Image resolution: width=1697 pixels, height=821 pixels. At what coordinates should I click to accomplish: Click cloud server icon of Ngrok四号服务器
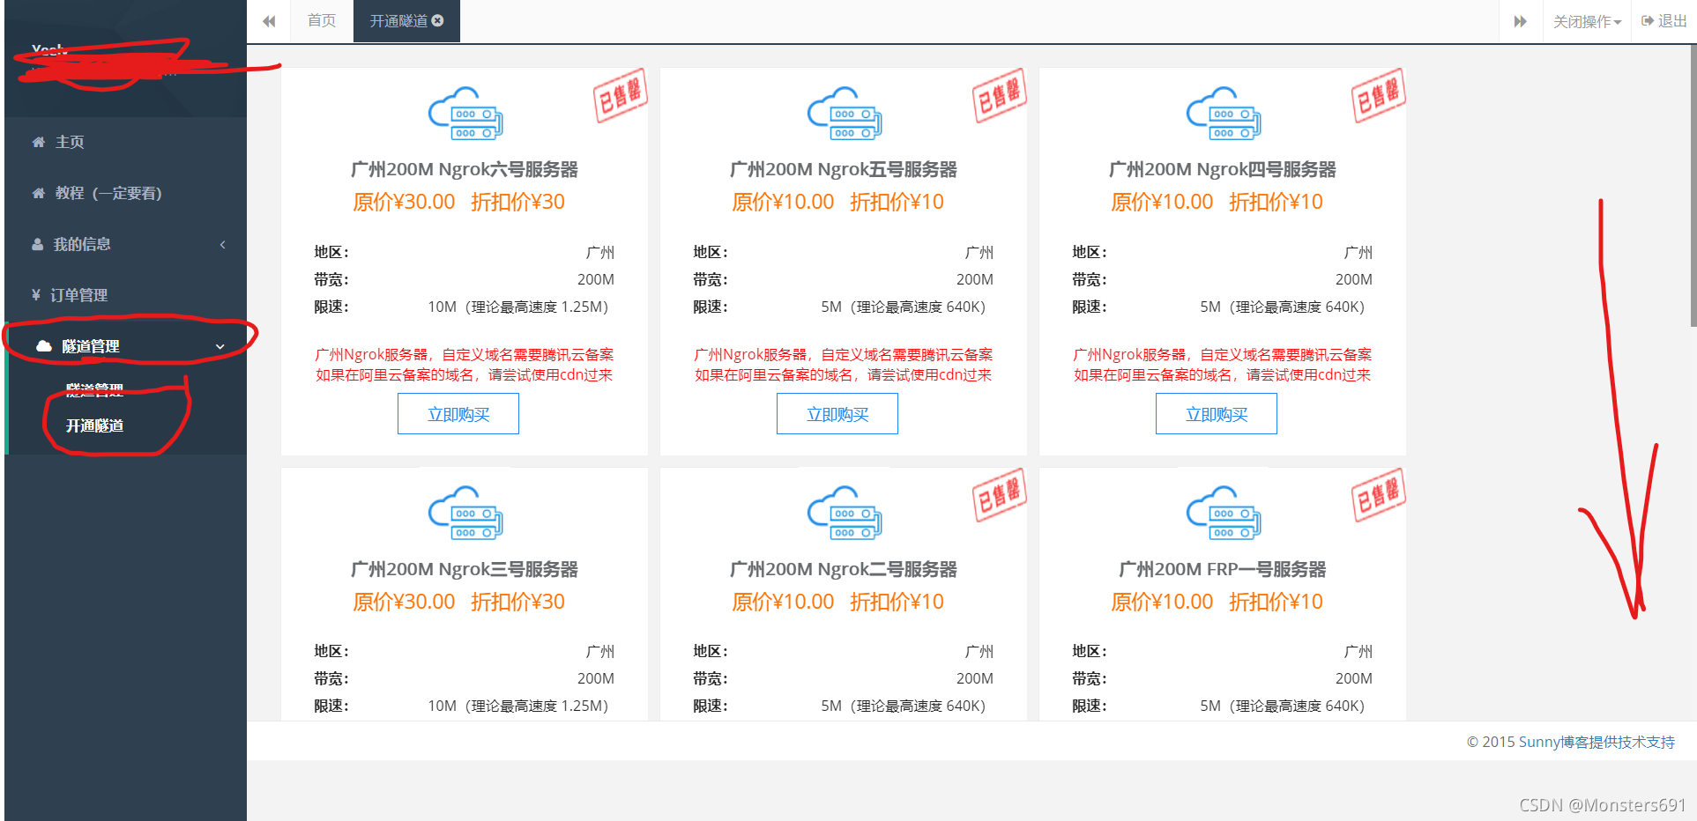pyautogui.click(x=1224, y=114)
